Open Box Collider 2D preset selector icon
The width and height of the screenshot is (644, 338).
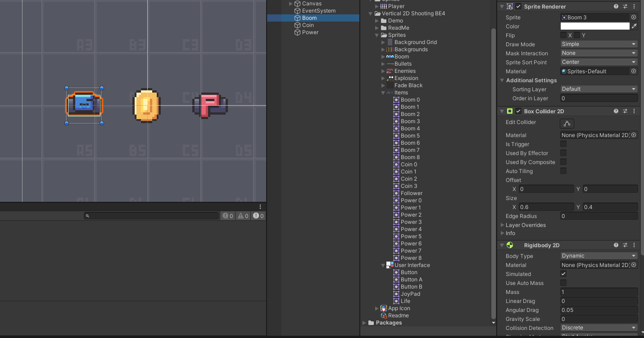(x=625, y=111)
